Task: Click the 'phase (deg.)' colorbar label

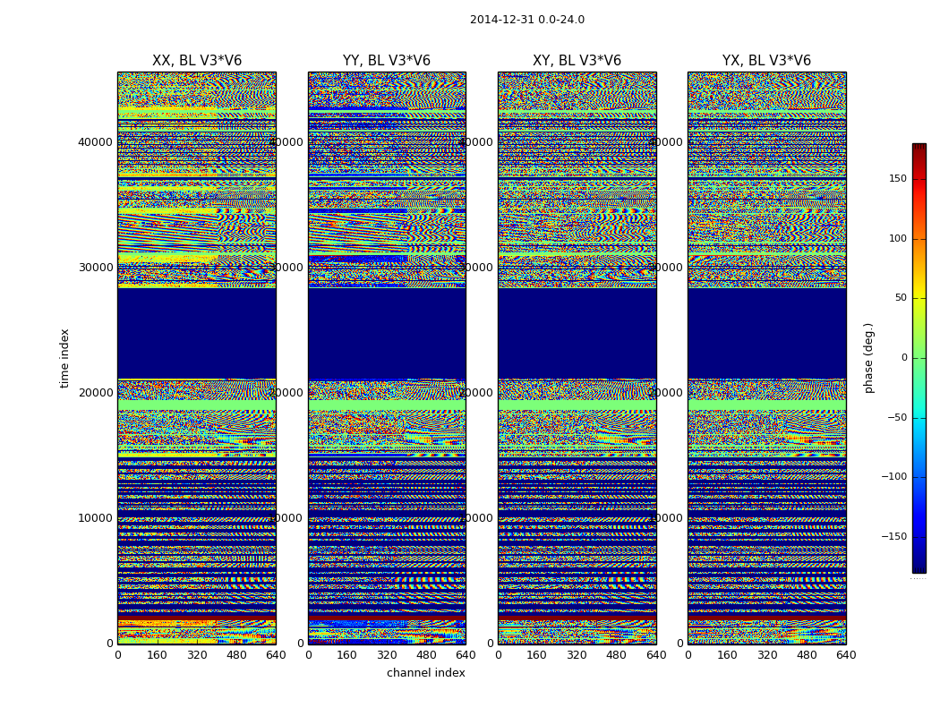Action: pos(868,358)
